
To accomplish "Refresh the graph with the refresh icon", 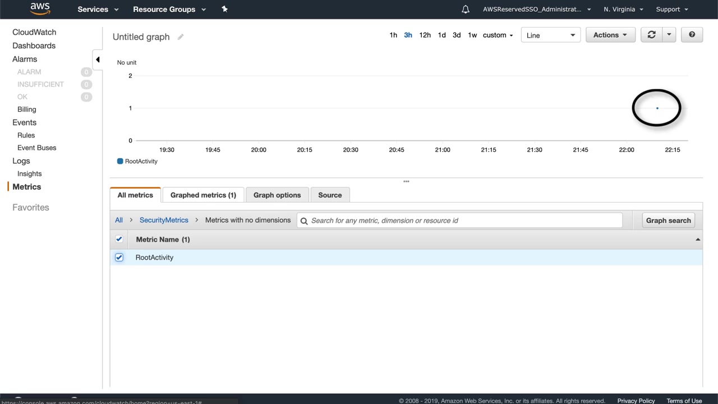I will 652,35.
